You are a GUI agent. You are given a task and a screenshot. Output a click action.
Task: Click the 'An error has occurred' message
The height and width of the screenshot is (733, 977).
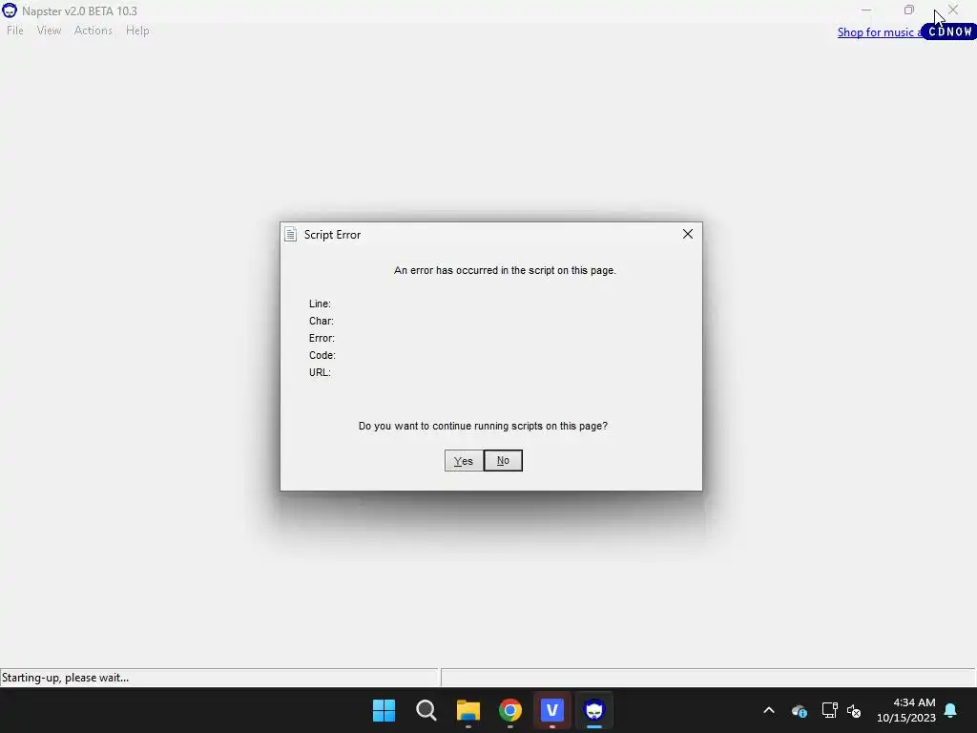(505, 270)
